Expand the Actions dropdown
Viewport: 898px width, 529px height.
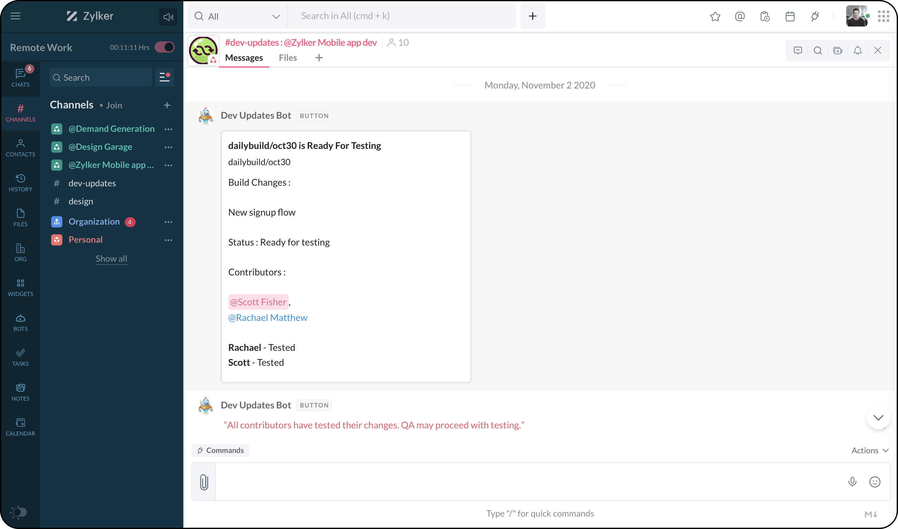pyautogui.click(x=869, y=450)
